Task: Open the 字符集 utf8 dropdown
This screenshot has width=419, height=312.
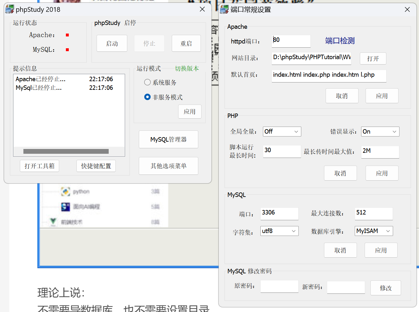Action: (x=280, y=231)
